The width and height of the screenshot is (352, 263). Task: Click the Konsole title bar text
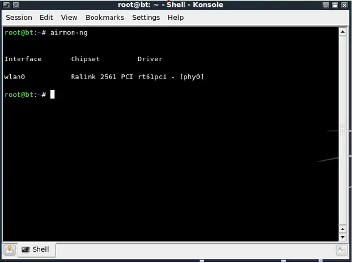tap(171, 5)
